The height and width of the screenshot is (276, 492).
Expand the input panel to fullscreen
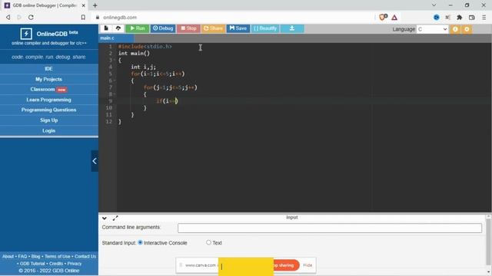click(x=115, y=218)
